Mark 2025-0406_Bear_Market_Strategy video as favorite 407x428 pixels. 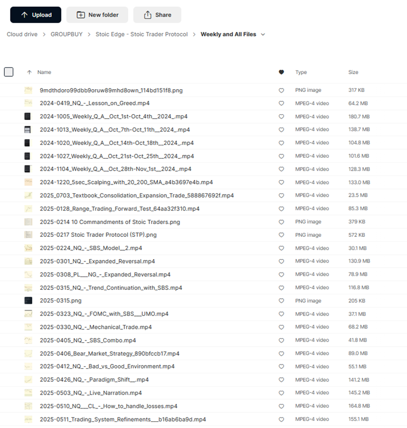click(x=281, y=353)
